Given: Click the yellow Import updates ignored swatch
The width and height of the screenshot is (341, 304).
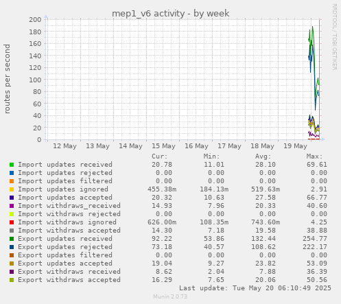Looking at the screenshot, I should coord(12,189).
